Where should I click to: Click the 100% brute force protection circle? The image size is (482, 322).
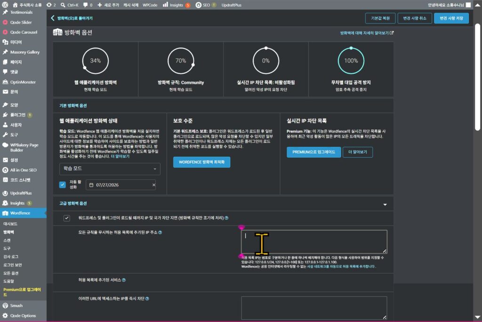click(351, 61)
